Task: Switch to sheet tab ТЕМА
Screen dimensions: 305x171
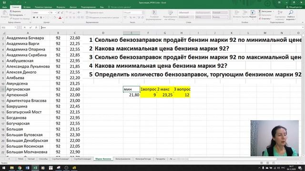Action: pyautogui.click(x=20, y=159)
